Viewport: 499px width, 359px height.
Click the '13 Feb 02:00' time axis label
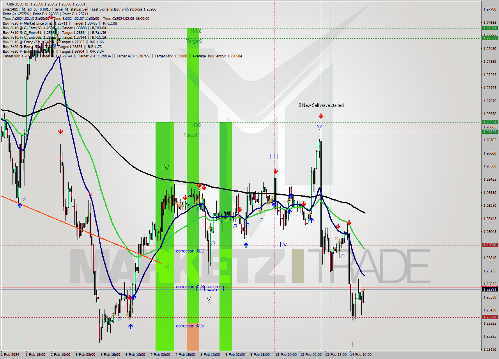click(x=311, y=355)
